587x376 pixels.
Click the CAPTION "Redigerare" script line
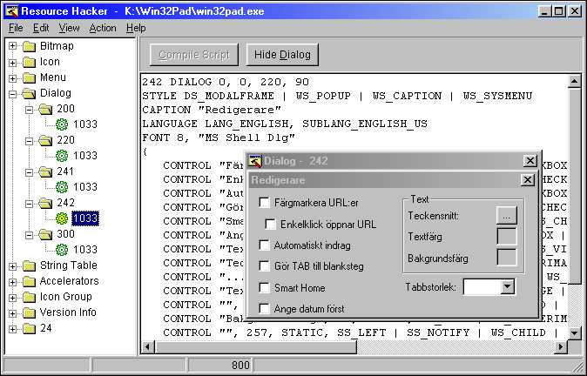(212, 110)
